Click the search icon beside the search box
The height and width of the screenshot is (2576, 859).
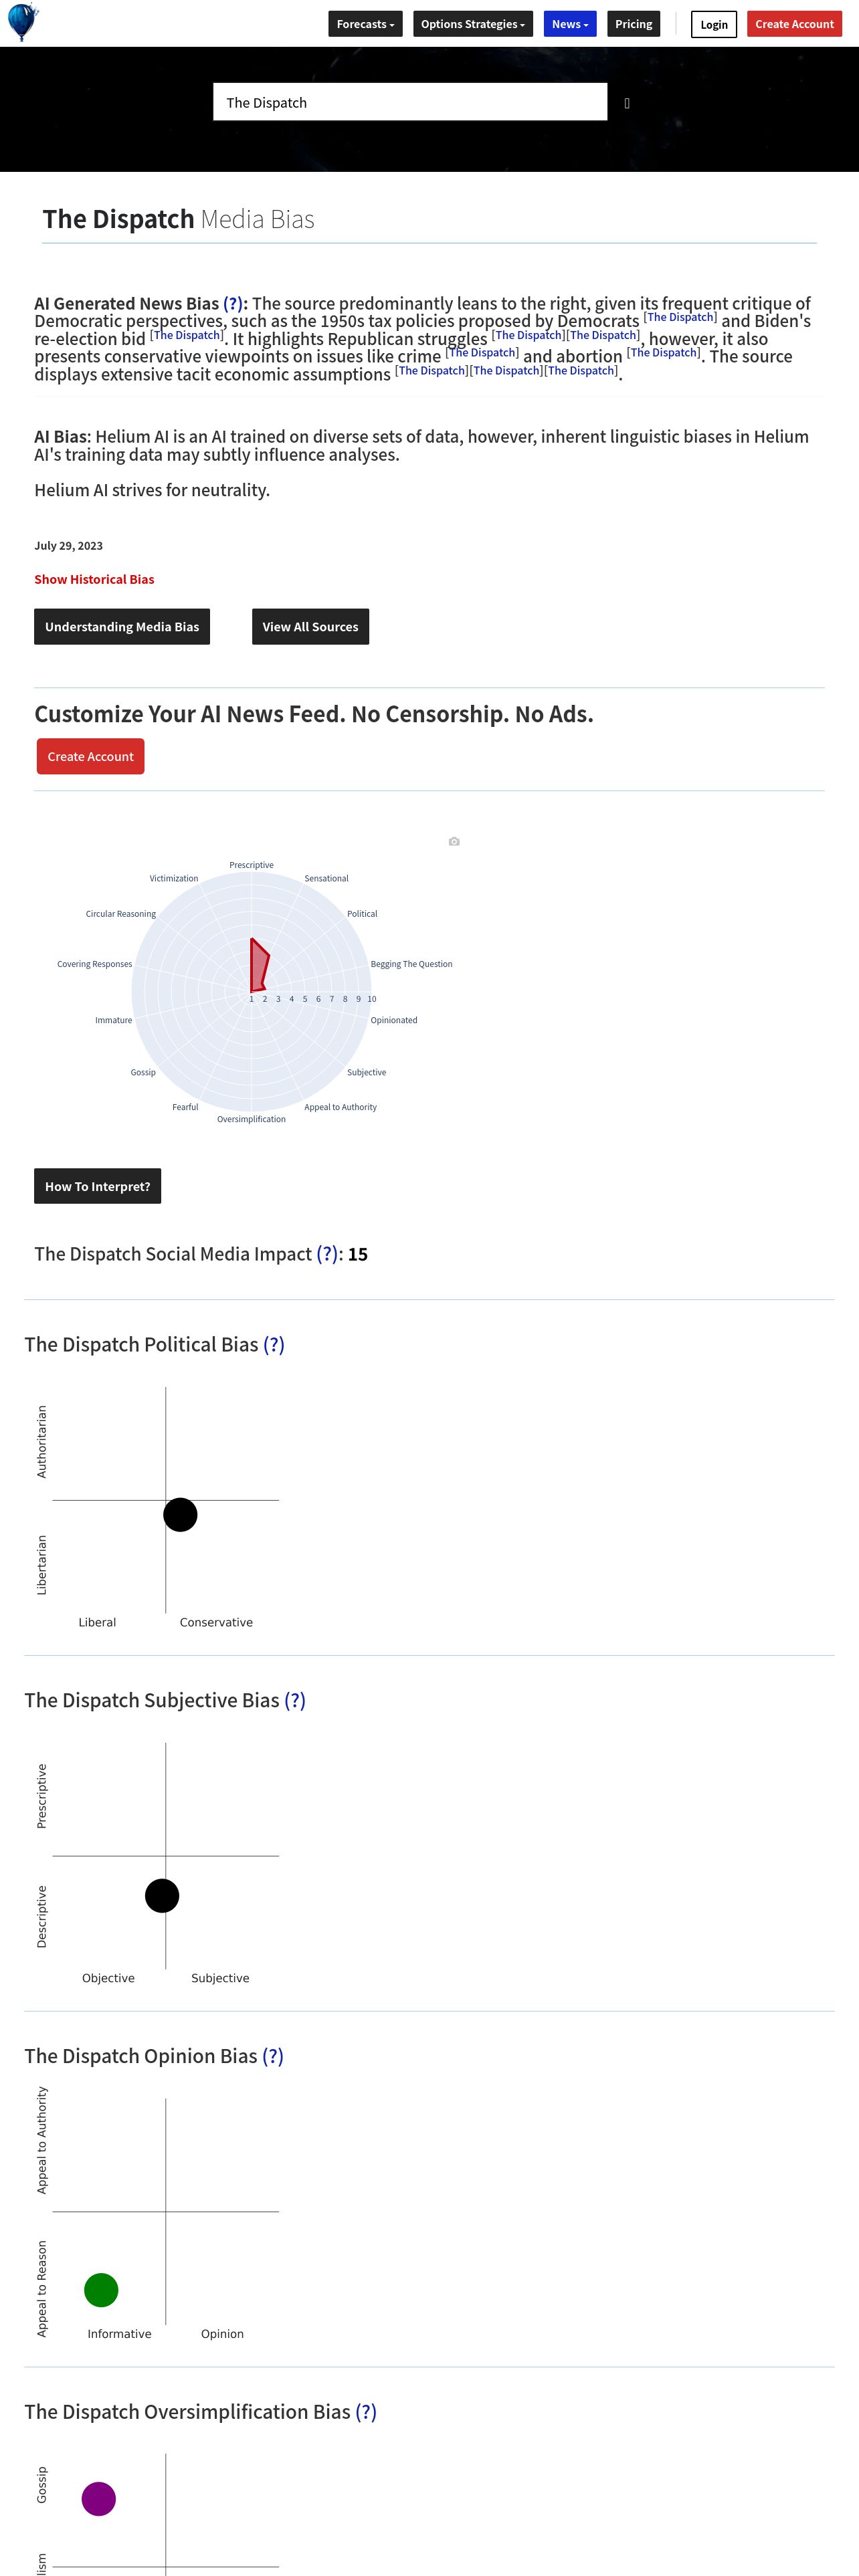pos(627,103)
